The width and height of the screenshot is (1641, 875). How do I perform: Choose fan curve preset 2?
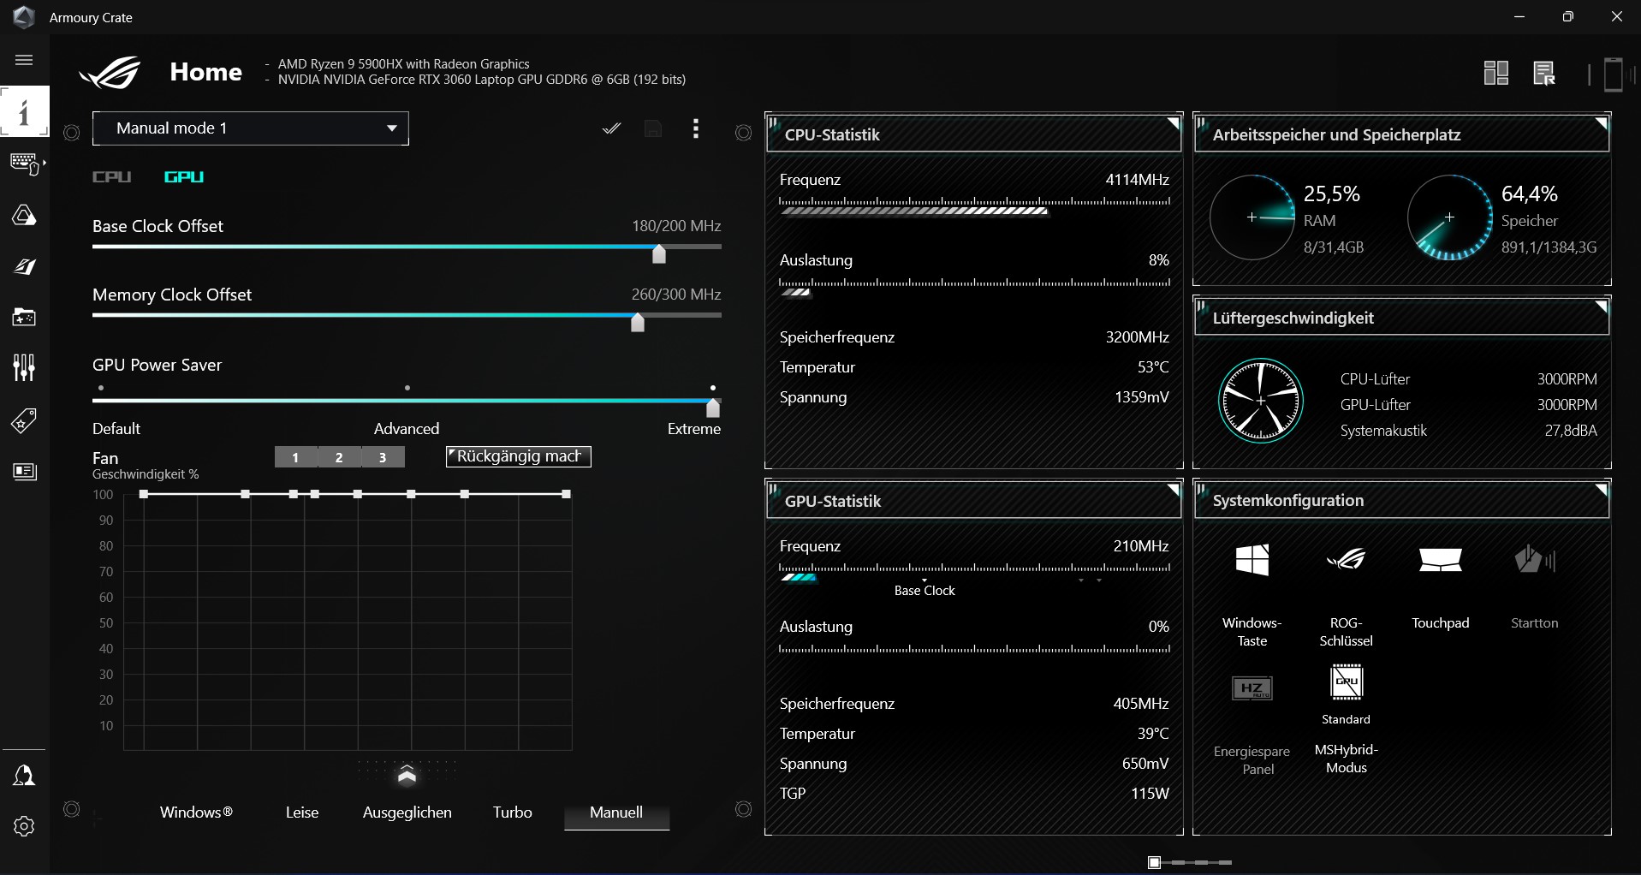coord(339,457)
